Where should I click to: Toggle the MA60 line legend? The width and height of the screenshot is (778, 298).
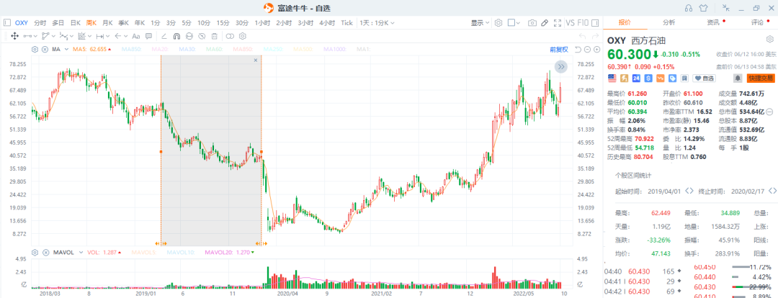tap(214, 49)
